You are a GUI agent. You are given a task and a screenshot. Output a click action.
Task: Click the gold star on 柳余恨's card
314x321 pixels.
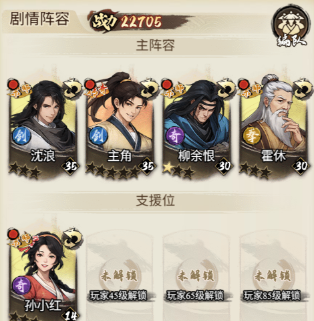click(168, 168)
